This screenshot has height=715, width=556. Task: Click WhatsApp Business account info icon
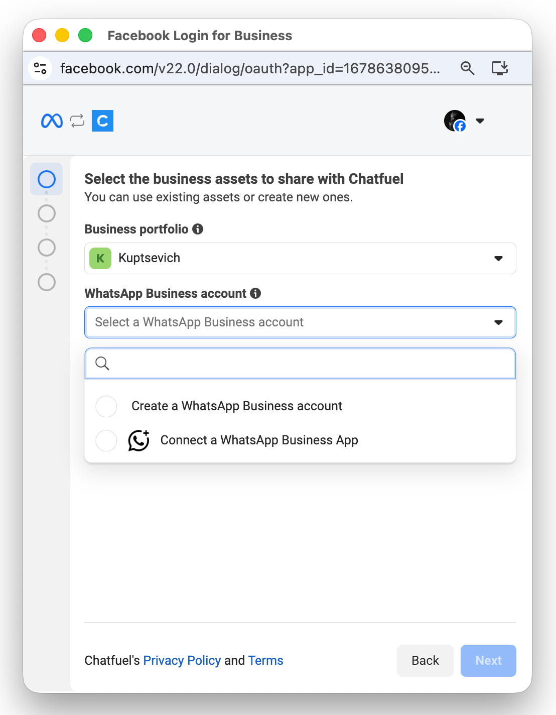tap(255, 293)
